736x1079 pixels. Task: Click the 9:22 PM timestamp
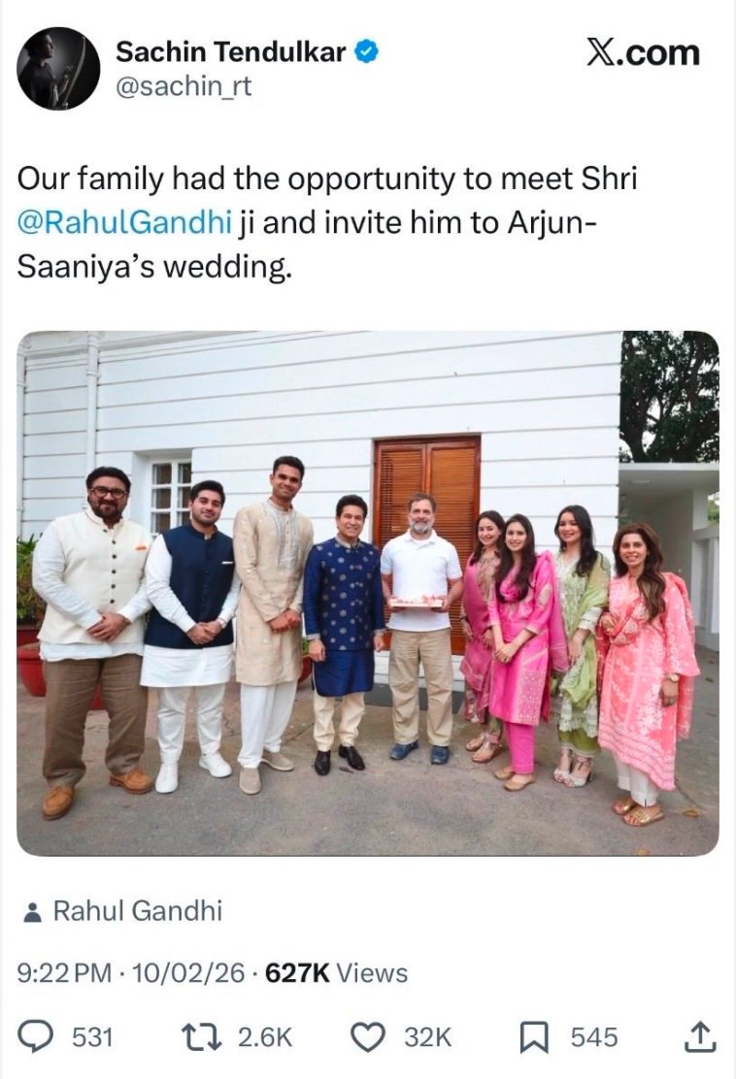63,973
